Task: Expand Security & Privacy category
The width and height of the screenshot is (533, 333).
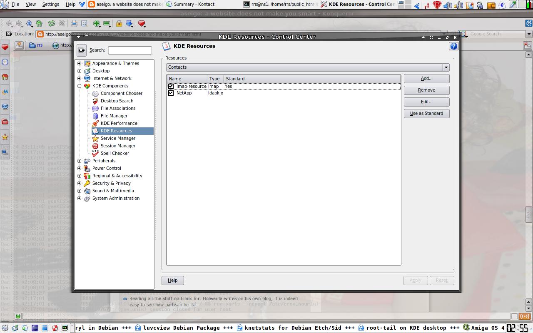Action: pyautogui.click(x=80, y=183)
